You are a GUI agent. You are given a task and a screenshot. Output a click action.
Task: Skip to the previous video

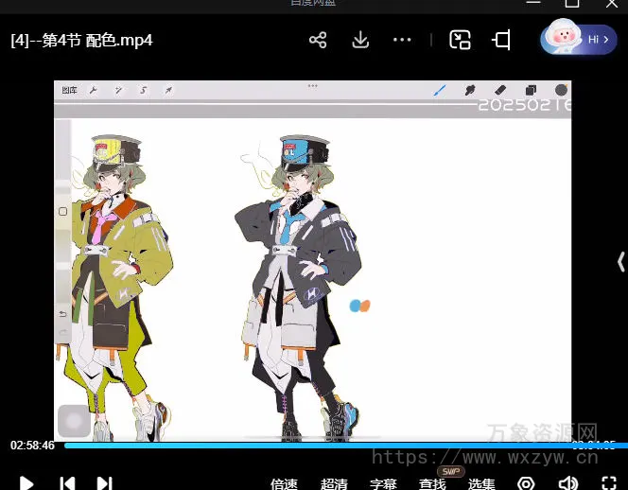(x=67, y=483)
